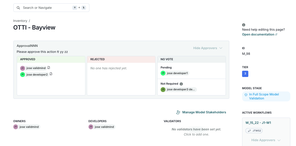Open the W_15_22 - J1-W1 workflow

258,123
